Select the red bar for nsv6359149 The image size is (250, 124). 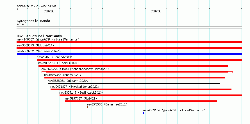[x=151, y=95]
